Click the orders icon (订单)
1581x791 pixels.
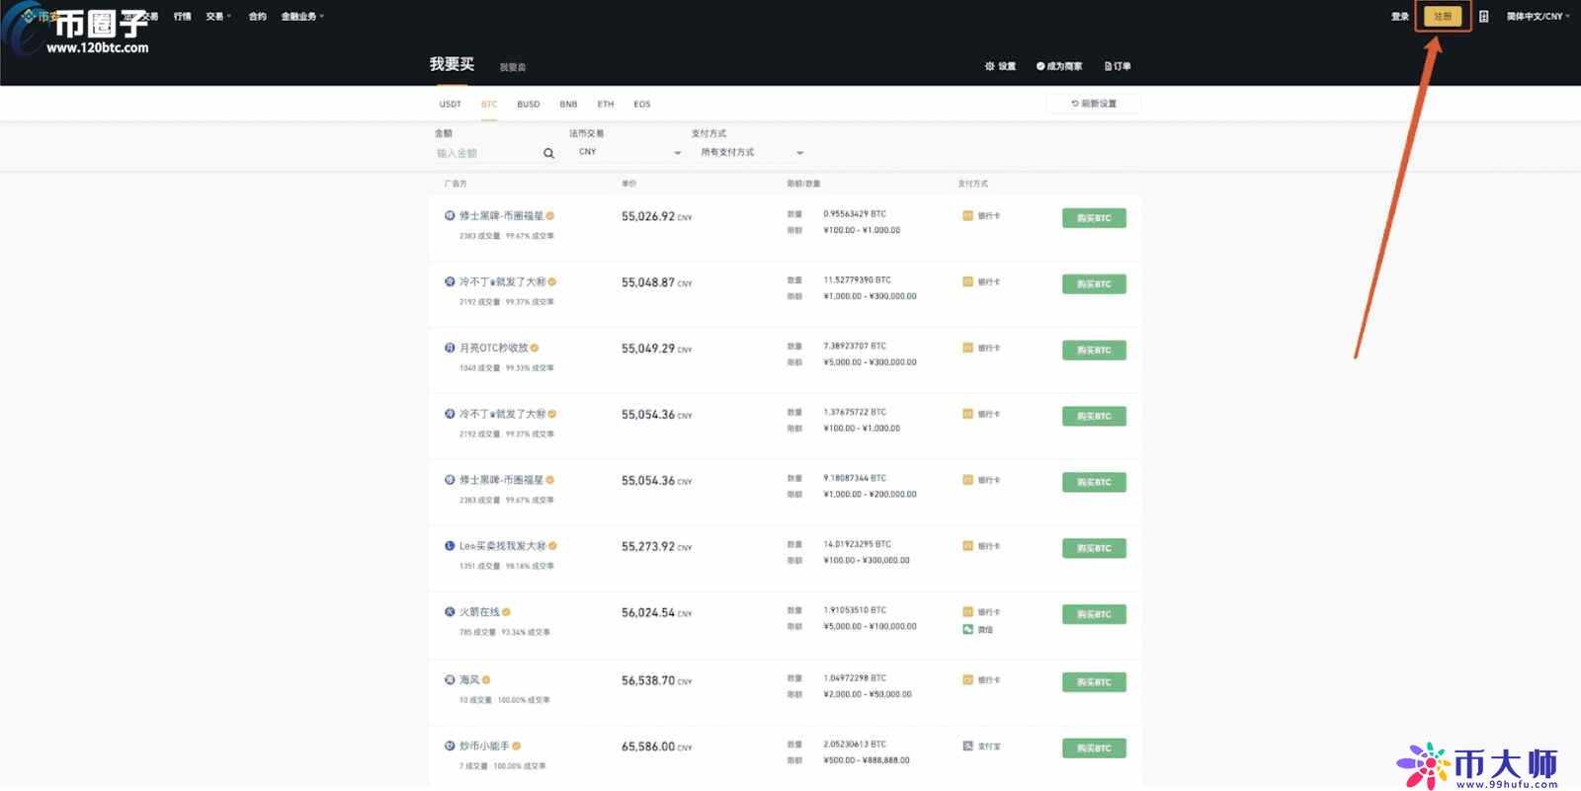(x=1108, y=66)
